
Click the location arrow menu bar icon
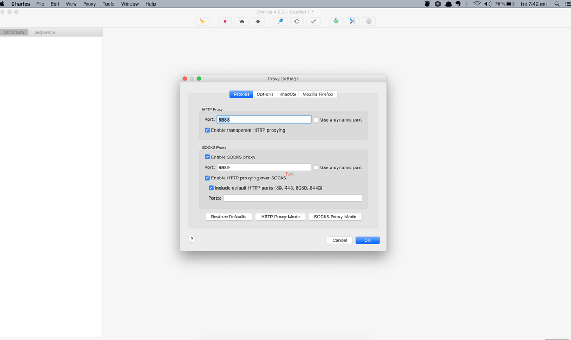pyautogui.click(x=438, y=4)
